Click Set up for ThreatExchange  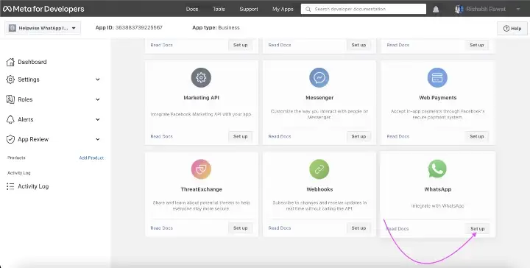point(240,228)
